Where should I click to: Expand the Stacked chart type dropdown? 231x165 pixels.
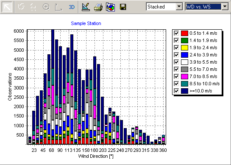pos(179,6)
